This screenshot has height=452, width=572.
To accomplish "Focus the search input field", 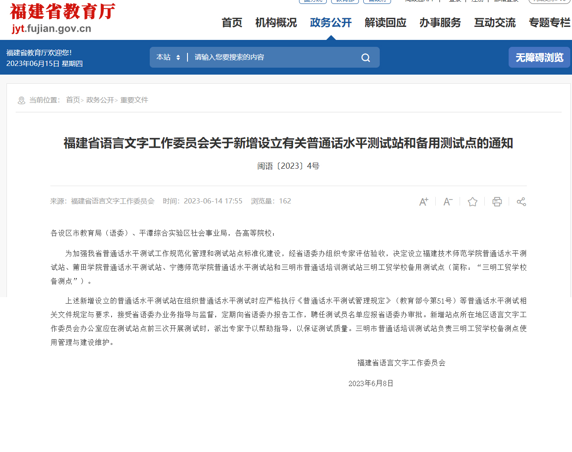I will pyautogui.click(x=273, y=57).
